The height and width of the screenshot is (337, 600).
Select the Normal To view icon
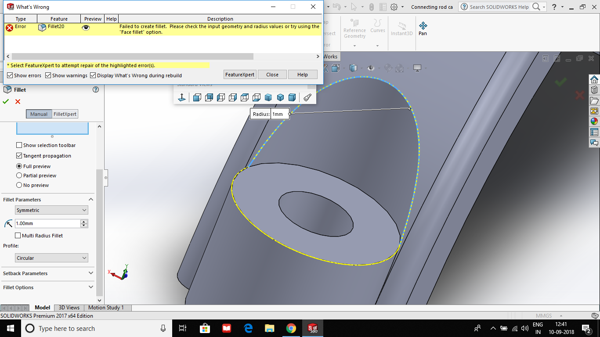pos(182,97)
